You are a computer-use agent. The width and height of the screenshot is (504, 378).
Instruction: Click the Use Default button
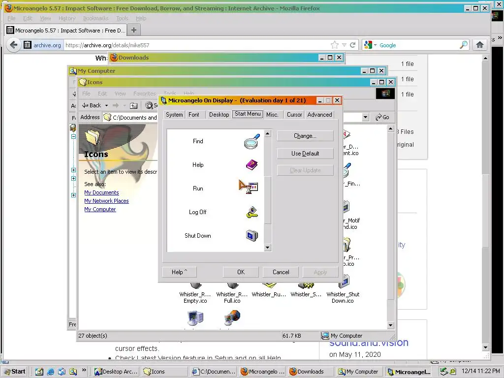(x=305, y=154)
